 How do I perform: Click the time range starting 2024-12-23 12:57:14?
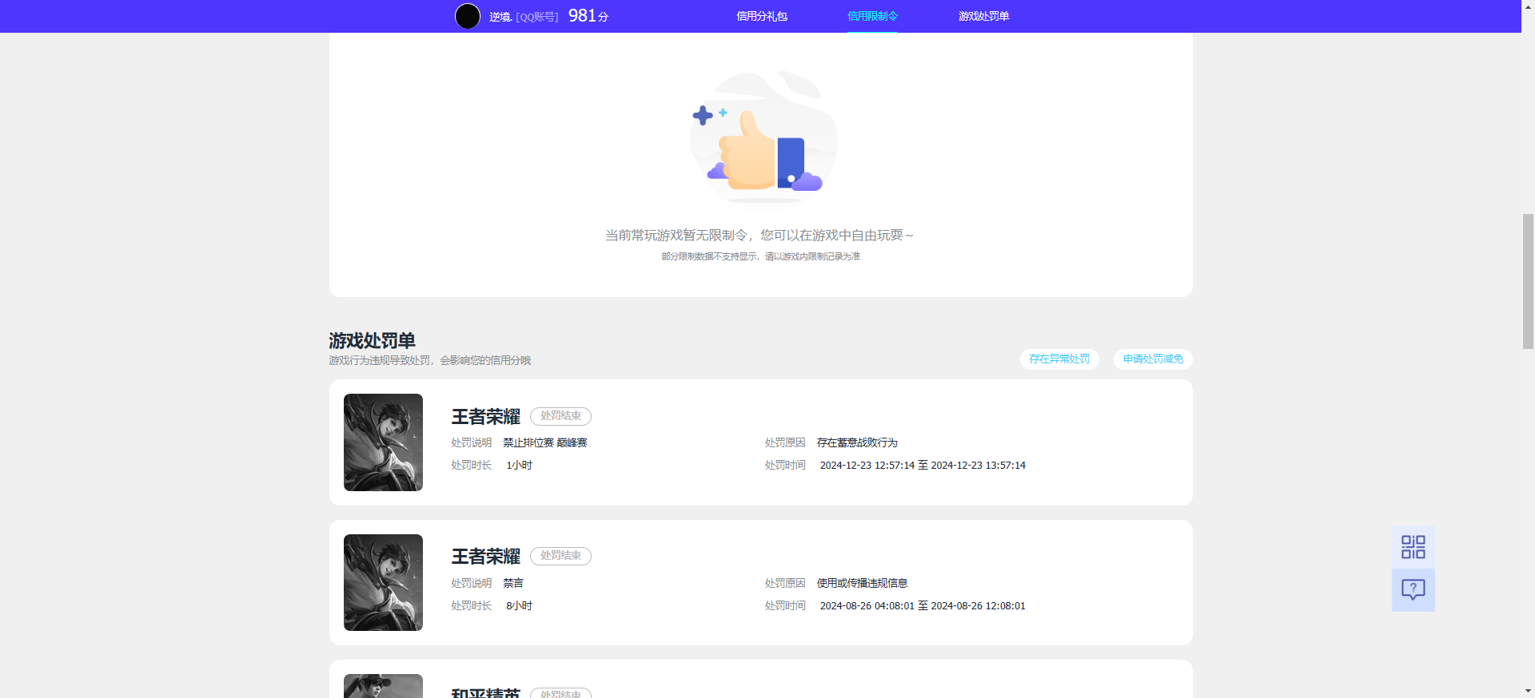(923, 465)
